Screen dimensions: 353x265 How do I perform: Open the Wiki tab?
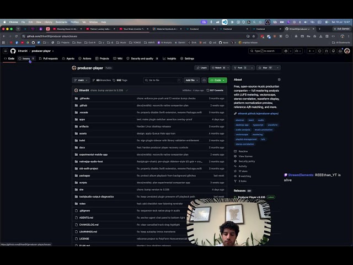click(117, 59)
